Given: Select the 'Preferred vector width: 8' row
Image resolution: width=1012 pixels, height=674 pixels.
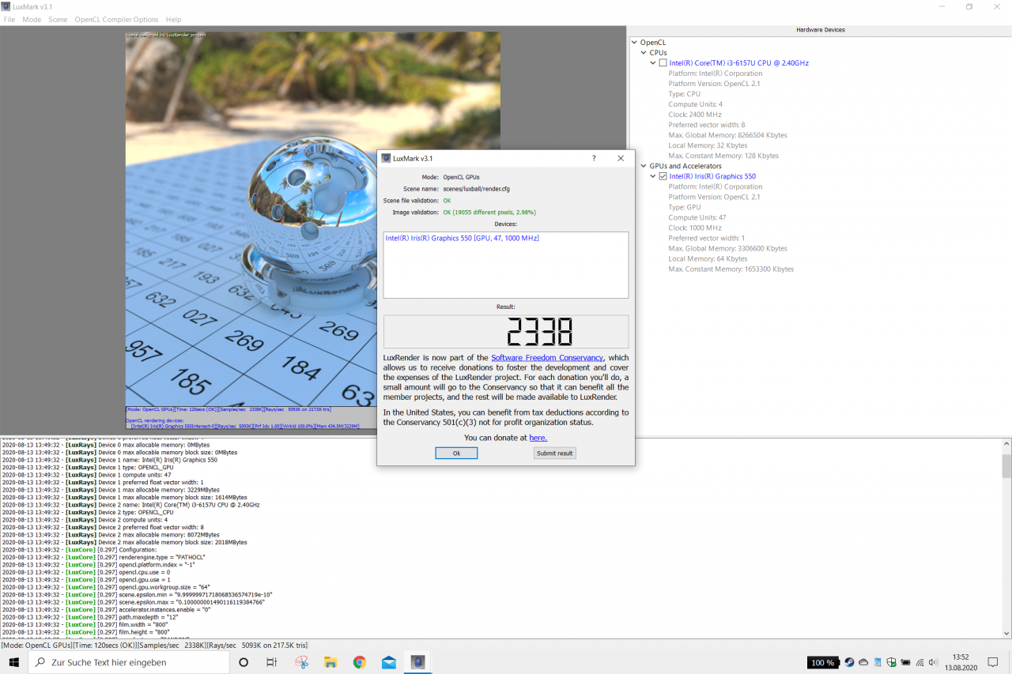Looking at the screenshot, I should (x=706, y=125).
